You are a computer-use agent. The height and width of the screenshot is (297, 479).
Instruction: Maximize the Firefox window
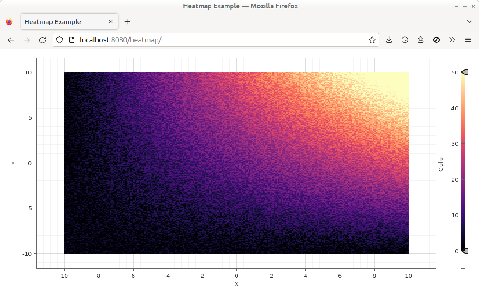point(465,6)
